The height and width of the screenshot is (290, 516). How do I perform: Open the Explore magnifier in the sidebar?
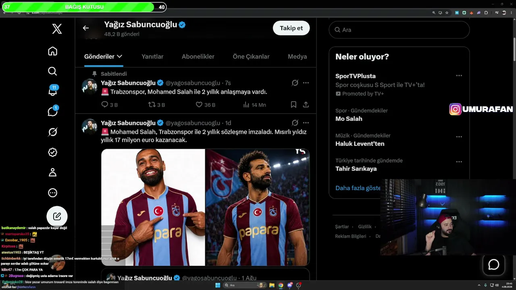pos(52,71)
